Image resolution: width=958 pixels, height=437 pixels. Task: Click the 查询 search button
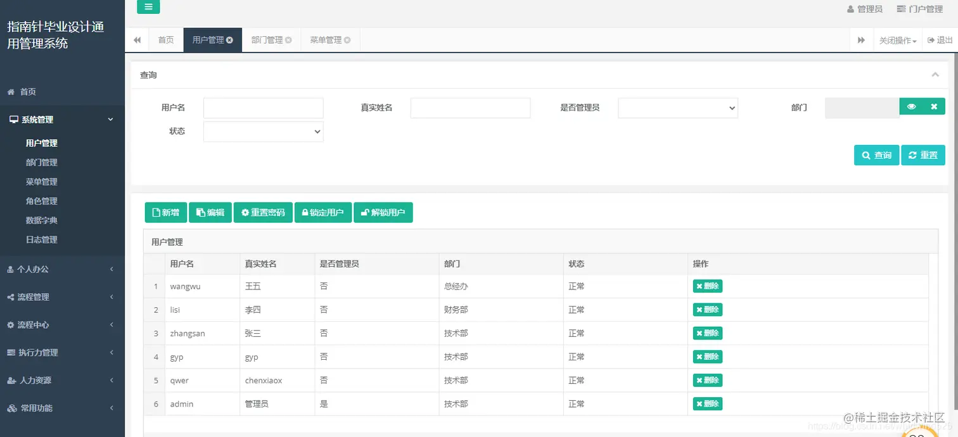[877, 155]
